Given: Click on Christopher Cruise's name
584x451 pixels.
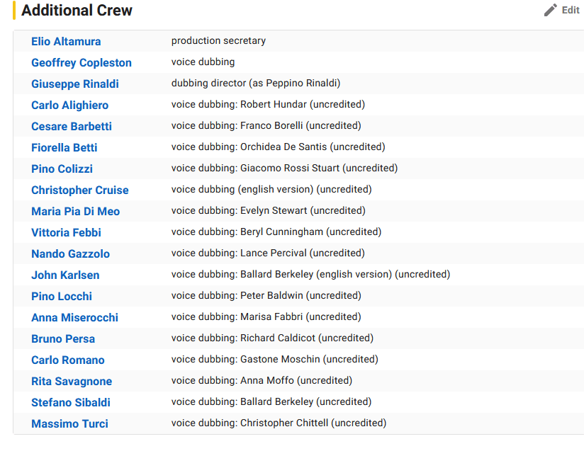Looking at the screenshot, I should tap(80, 190).
